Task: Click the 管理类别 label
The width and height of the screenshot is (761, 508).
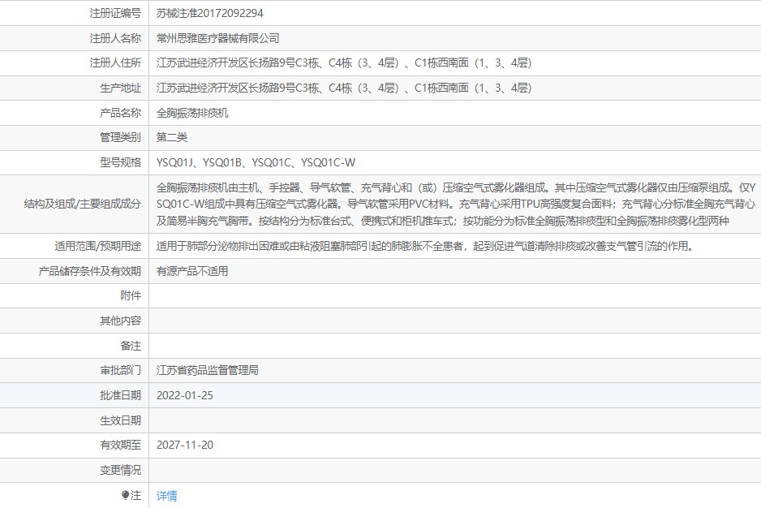Action: 120,137
